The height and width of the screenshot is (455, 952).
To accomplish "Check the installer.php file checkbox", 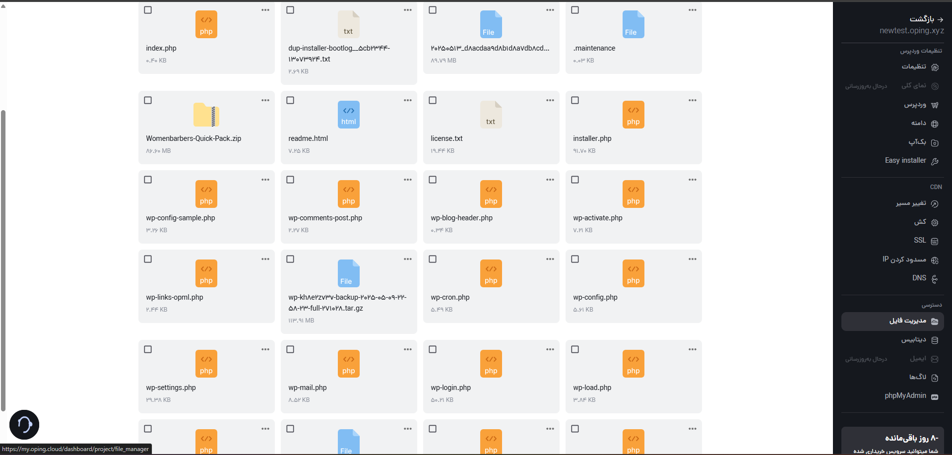I will coord(575,100).
